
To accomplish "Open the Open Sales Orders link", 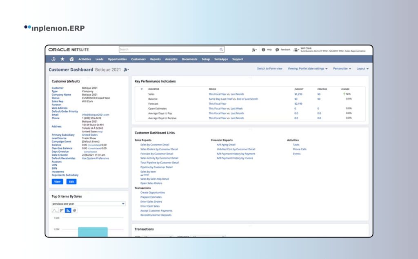I will 151,183.
